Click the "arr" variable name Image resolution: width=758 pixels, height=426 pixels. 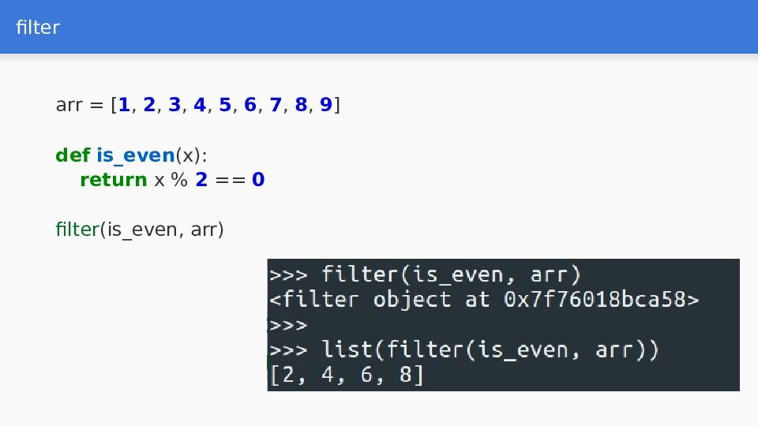[69, 105]
